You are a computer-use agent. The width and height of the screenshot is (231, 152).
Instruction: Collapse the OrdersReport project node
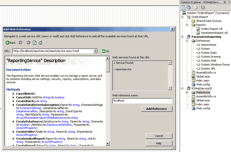(x=182, y=17)
